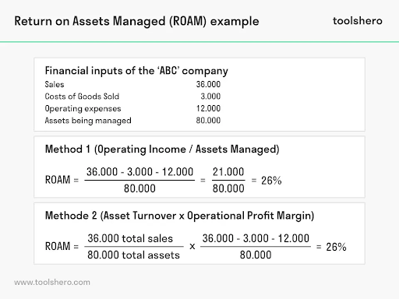The height and width of the screenshot is (299, 399).
Task: Select the 26% result of Methode 2
Action: (x=336, y=247)
